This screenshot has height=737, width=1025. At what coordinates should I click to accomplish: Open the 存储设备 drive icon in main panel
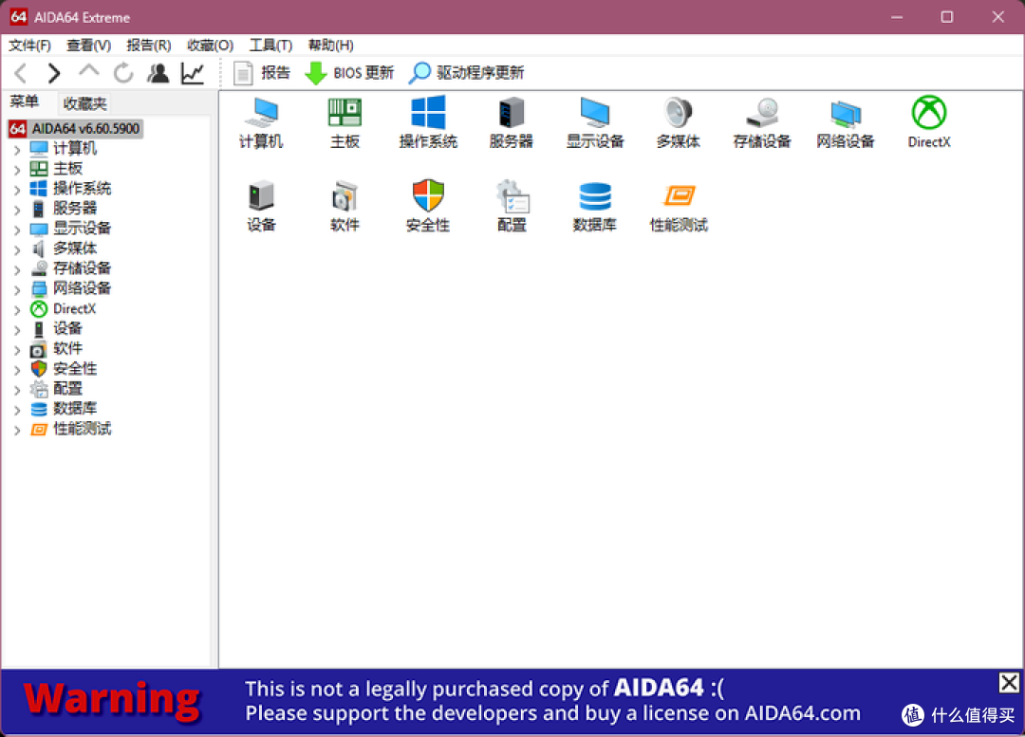[762, 122]
